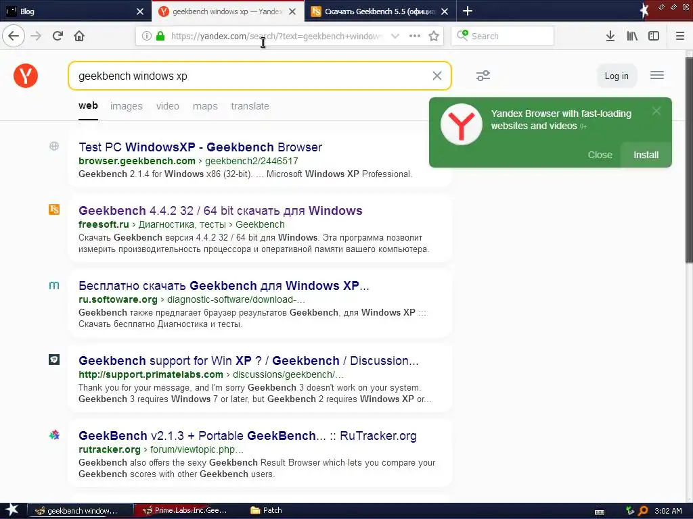Open Test PC WindowsXP - Geekbench Browser result
Viewport: 693px width, 519px height.
(200, 147)
